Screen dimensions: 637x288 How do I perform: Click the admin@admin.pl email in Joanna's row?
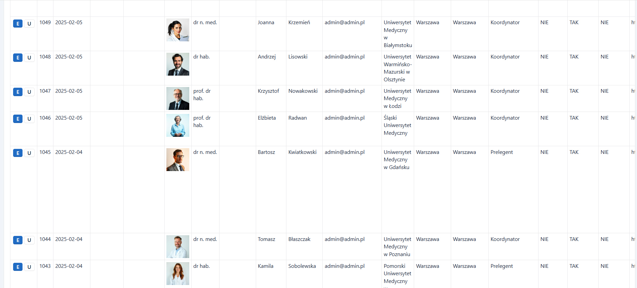(x=345, y=23)
